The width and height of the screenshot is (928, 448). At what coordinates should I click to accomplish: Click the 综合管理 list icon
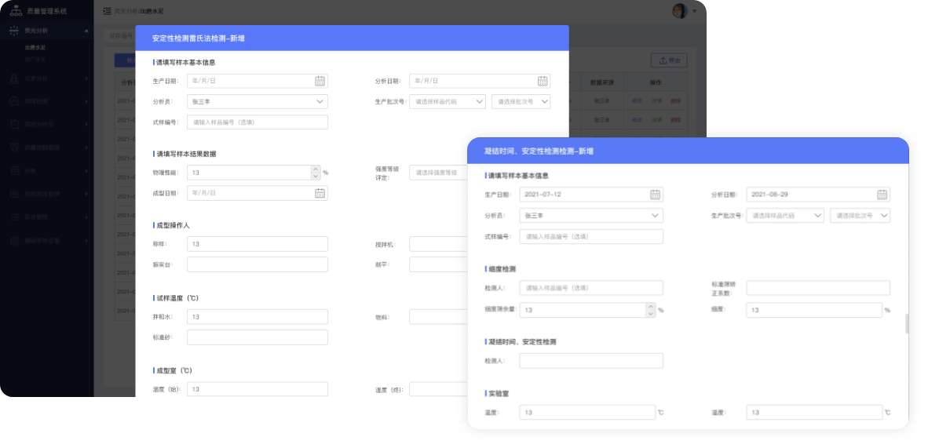click(14, 217)
